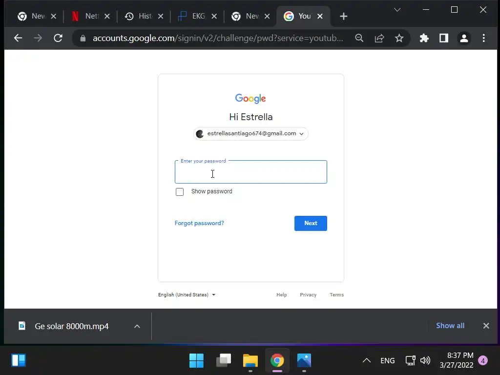Open the Windows Start menu

(196, 361)
